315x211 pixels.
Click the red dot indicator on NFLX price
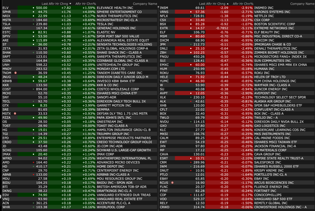coord(191,16)
